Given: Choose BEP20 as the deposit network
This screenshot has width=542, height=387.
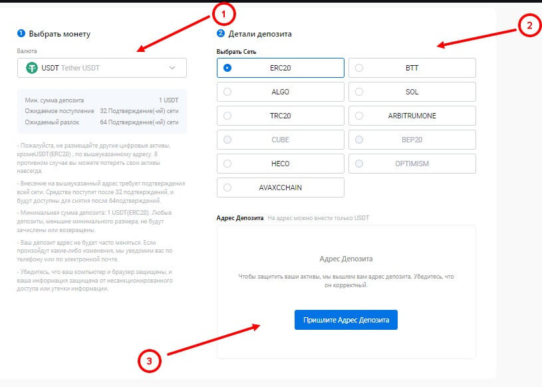Looking at the screenshot, I should 412,140.
